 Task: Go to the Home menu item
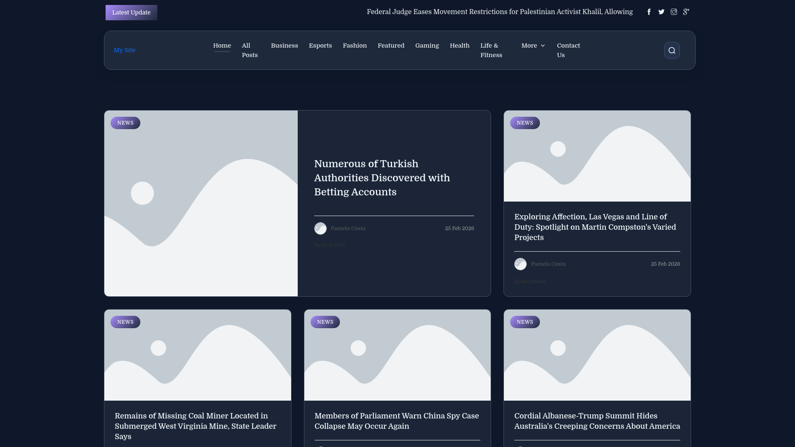click(222, 46)
